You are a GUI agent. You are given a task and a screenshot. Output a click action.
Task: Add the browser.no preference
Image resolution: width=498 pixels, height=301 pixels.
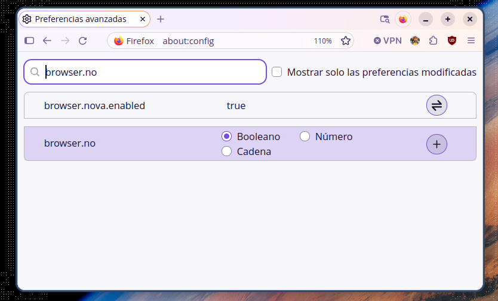pyautogui.click(x=436, y=144)
